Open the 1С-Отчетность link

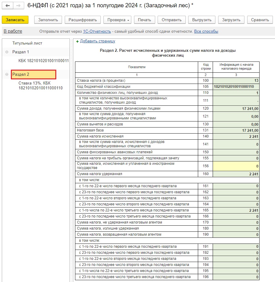97,31
